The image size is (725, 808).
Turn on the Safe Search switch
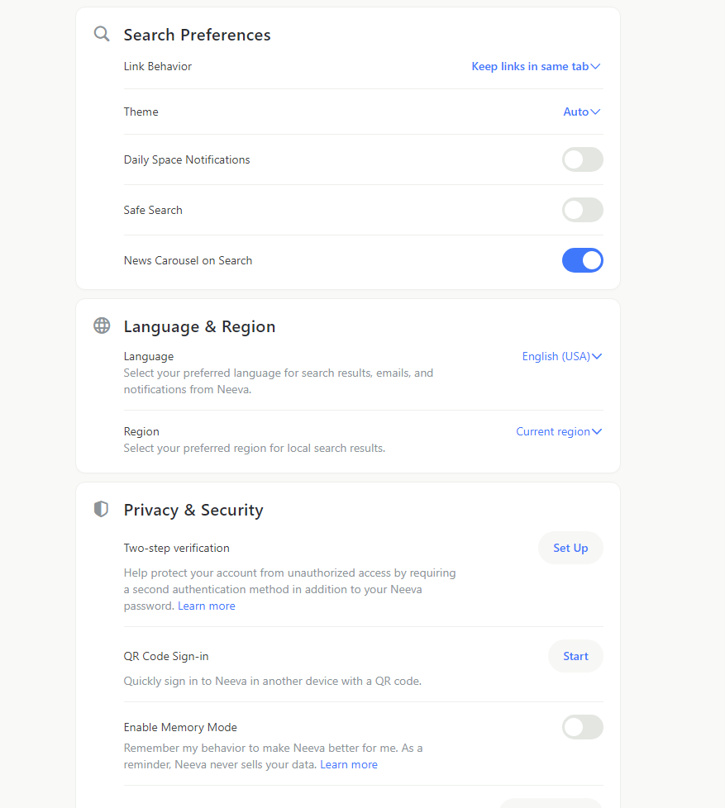[x=583, y=210]
